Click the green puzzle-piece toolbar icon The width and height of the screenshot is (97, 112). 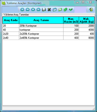[65, 10]
